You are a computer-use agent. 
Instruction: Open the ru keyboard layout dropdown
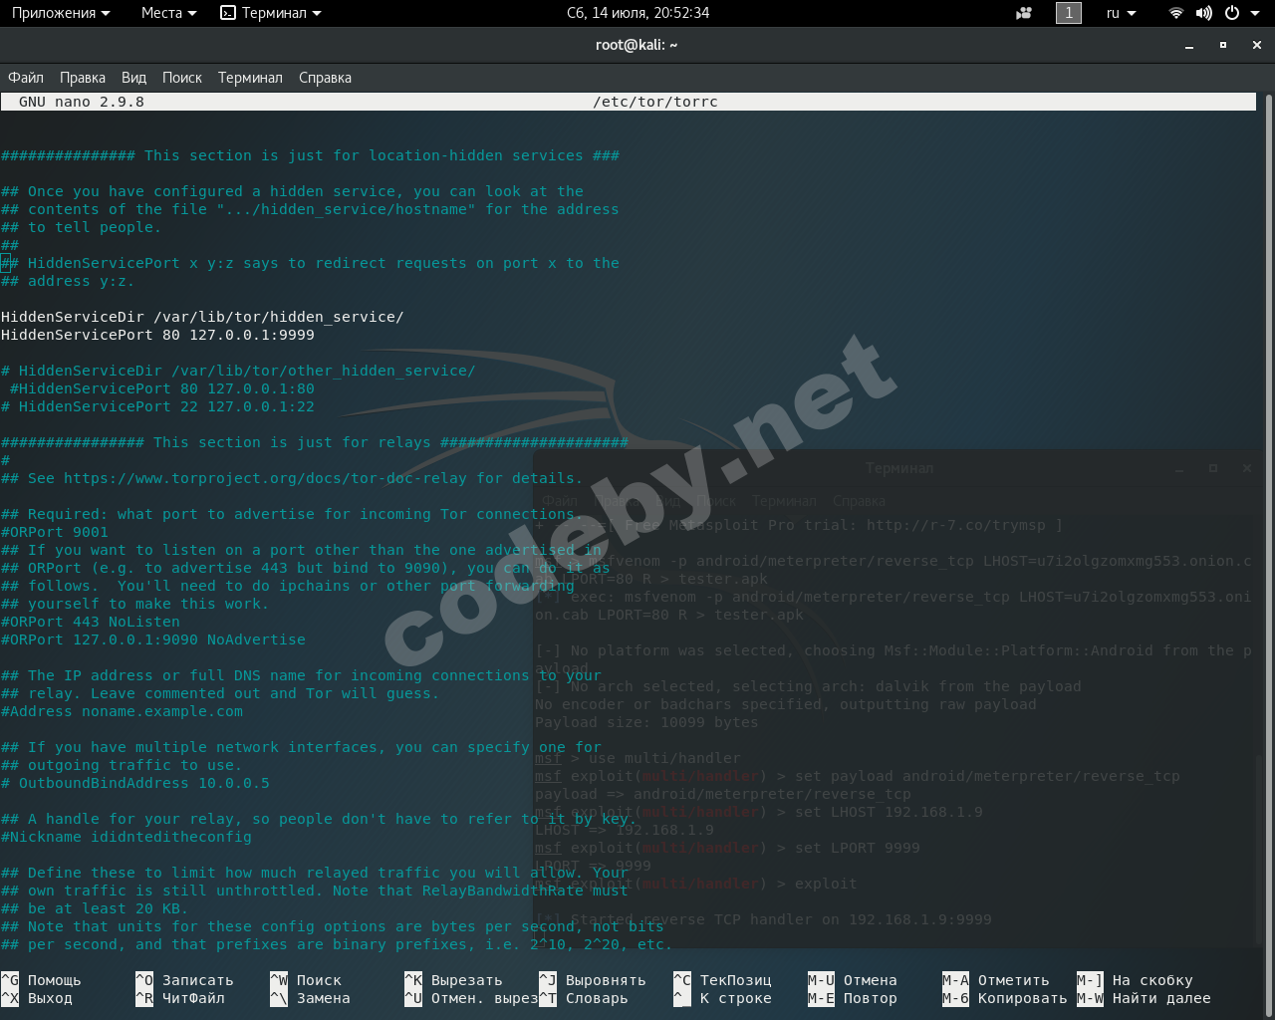point(1121,13)
